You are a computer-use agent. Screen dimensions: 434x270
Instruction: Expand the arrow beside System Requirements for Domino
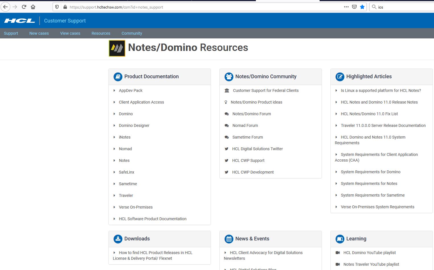[x=336, y=172]
